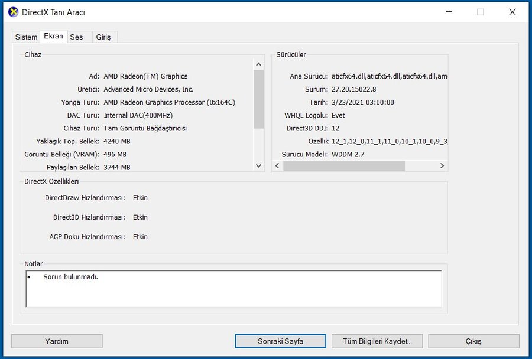Click the 'Internal DAC(400MHz)' value

pyautogui.click(x=138, y=115)
